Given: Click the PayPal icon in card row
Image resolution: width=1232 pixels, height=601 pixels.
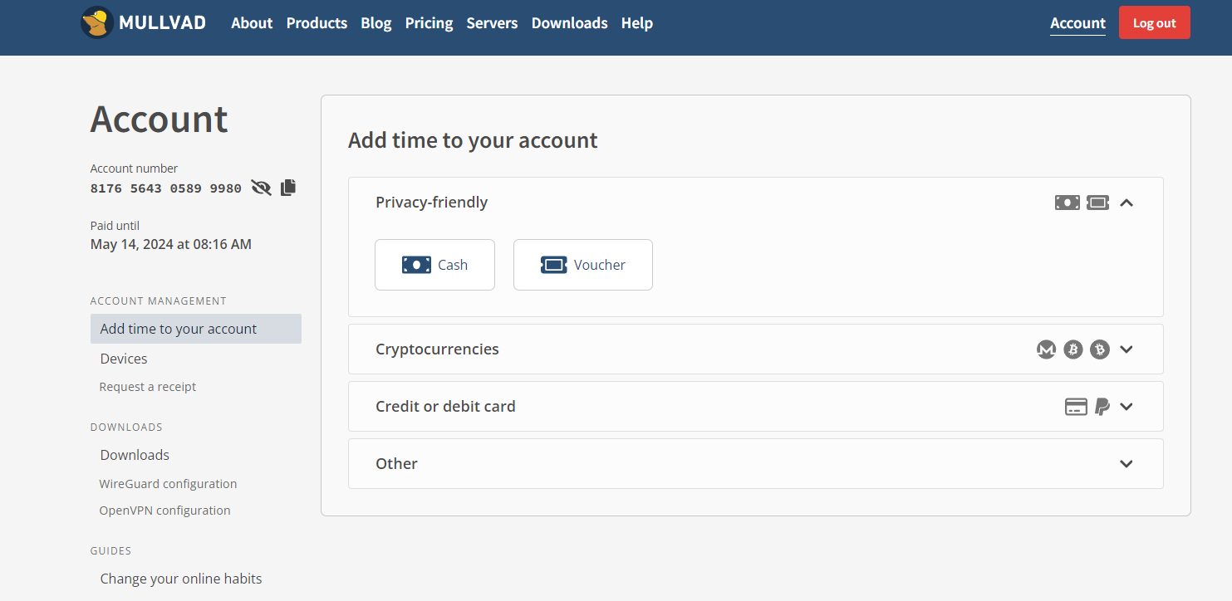Looking at the screenshot, I should 1102,407.
